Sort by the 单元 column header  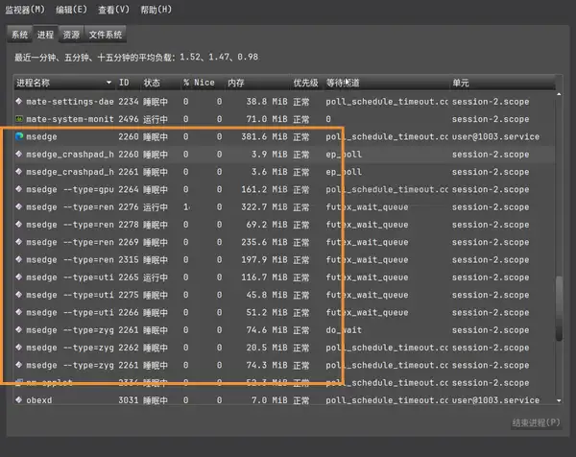(502, 83)
